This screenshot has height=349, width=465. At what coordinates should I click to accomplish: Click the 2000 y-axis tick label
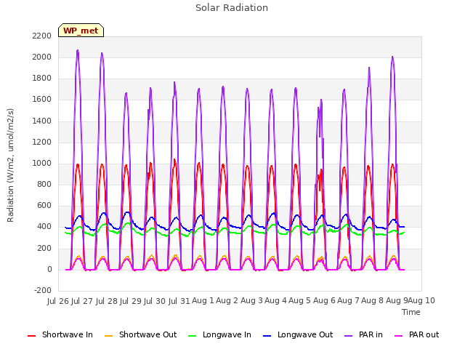click(42, 57)
